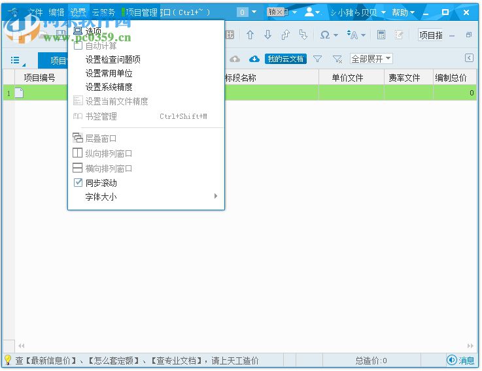Click the 请上天工造价 tip text link
This screenshot has height=371, width=482.
point(235,361)
